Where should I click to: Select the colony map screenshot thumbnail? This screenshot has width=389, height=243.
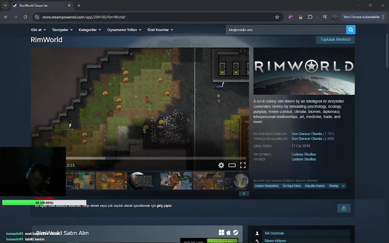tap(80, 181)
